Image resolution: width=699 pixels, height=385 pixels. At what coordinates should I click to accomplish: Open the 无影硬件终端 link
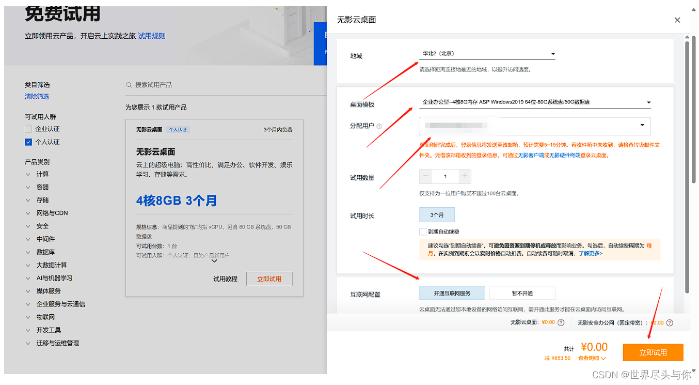(x=565, y=155)
